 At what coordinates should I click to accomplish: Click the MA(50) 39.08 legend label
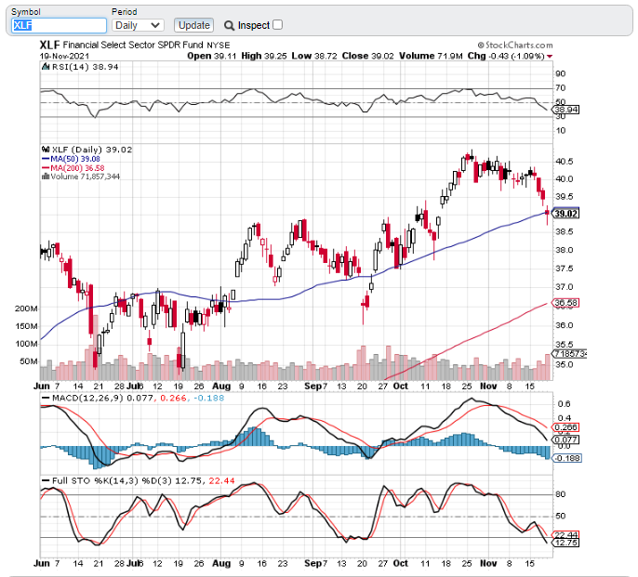point(74,159)
